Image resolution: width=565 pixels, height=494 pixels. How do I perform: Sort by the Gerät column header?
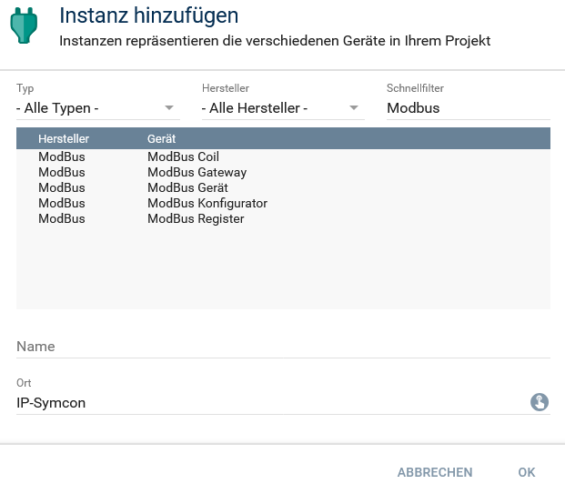pos(161,138)
